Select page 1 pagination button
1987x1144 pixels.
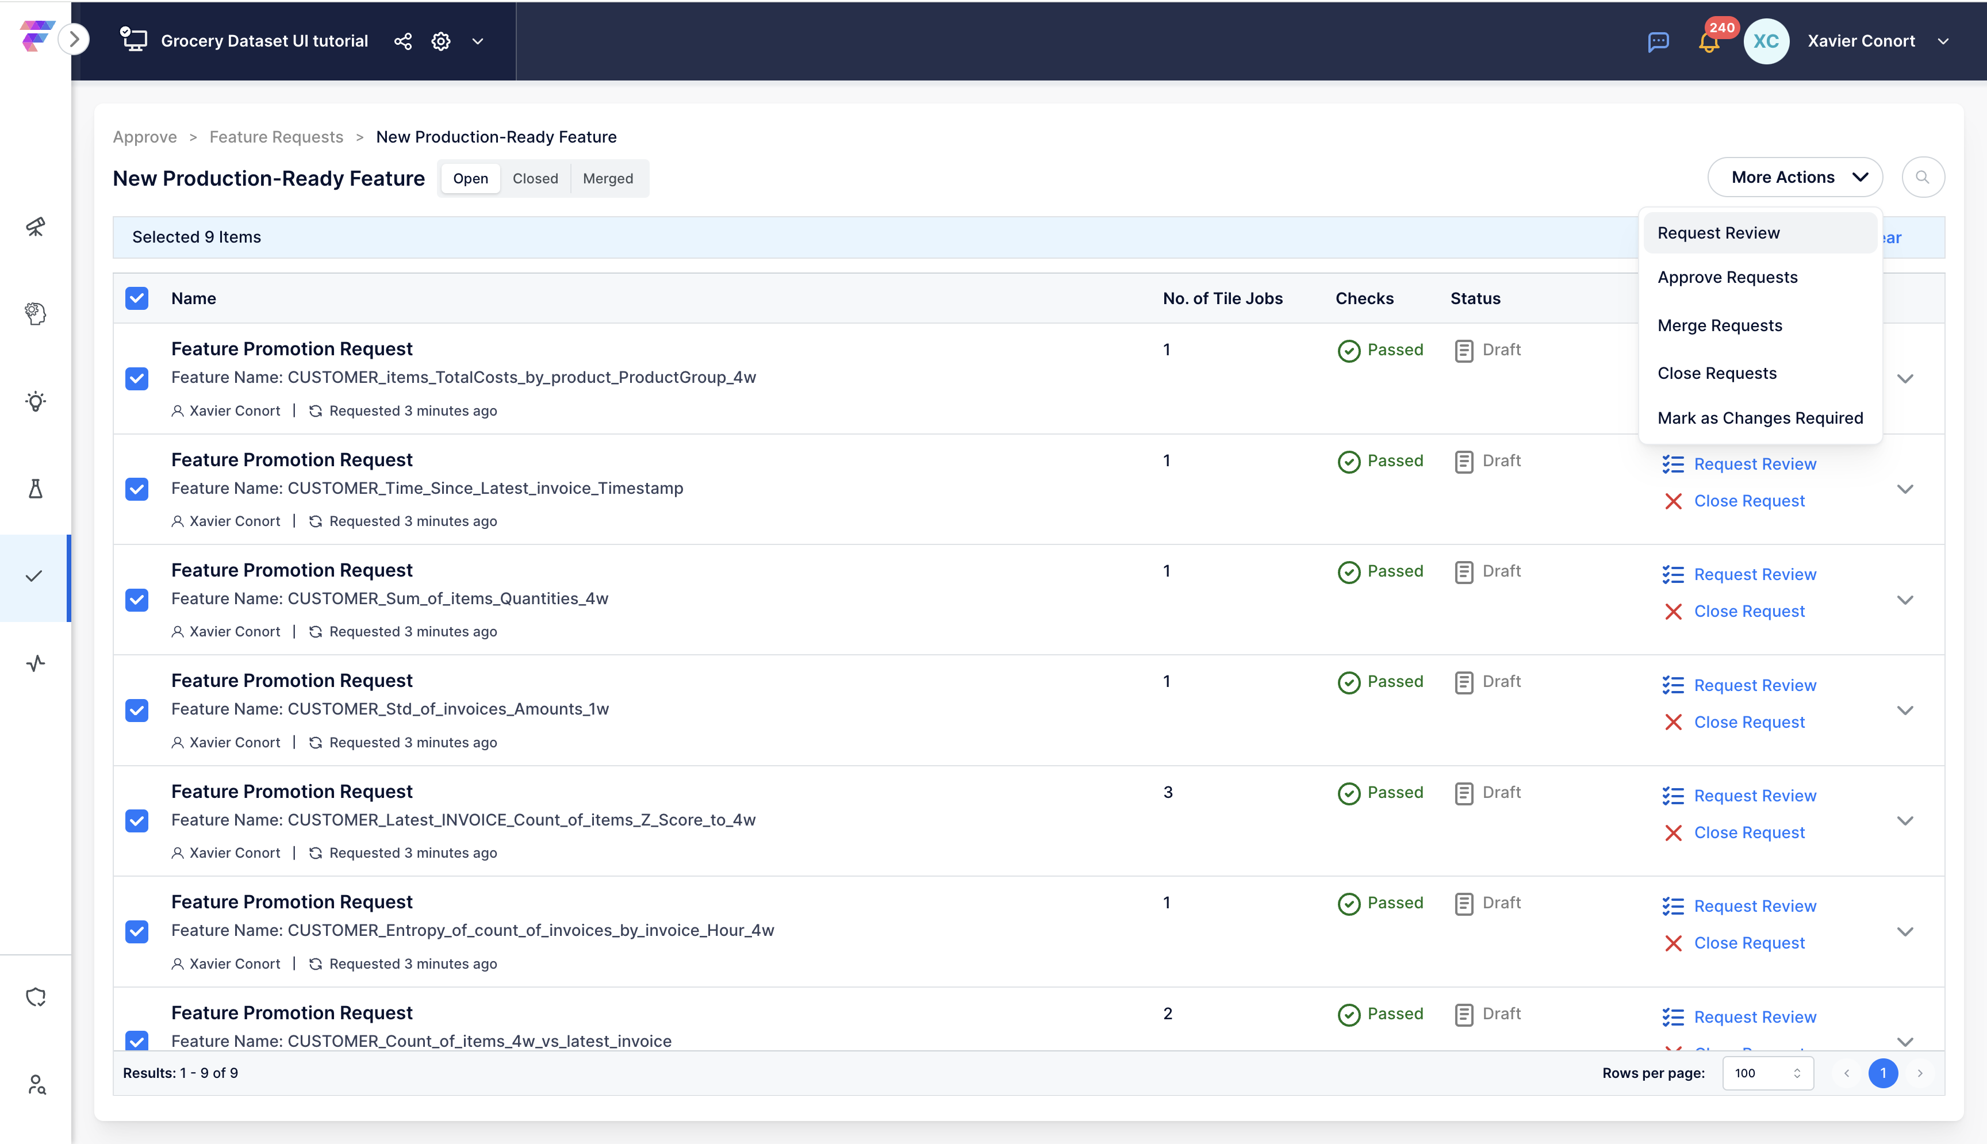point(1882,1073)
